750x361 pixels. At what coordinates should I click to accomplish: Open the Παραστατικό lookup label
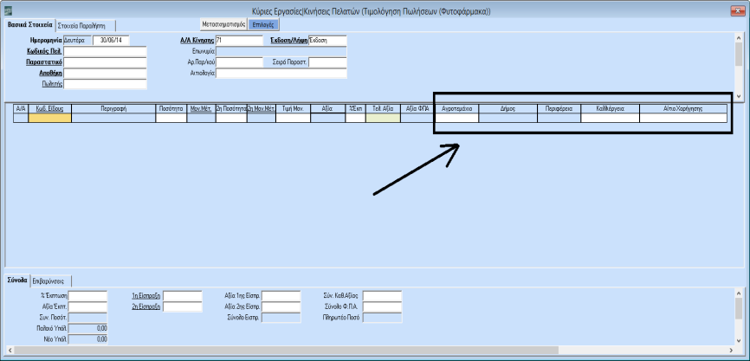43,62
